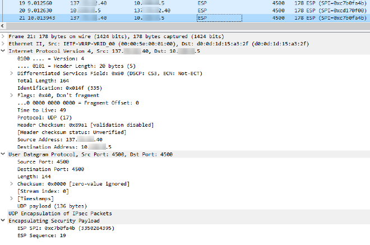
Task: Collapse the Encapsulating Security Payload section
Action: (x=4, y=221)
